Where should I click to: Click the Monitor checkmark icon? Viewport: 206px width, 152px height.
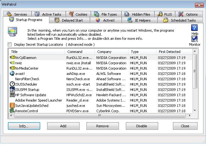point(195,39)
